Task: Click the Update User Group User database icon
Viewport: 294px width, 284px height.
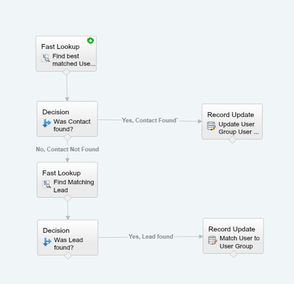Action: (x=212, y=126)
